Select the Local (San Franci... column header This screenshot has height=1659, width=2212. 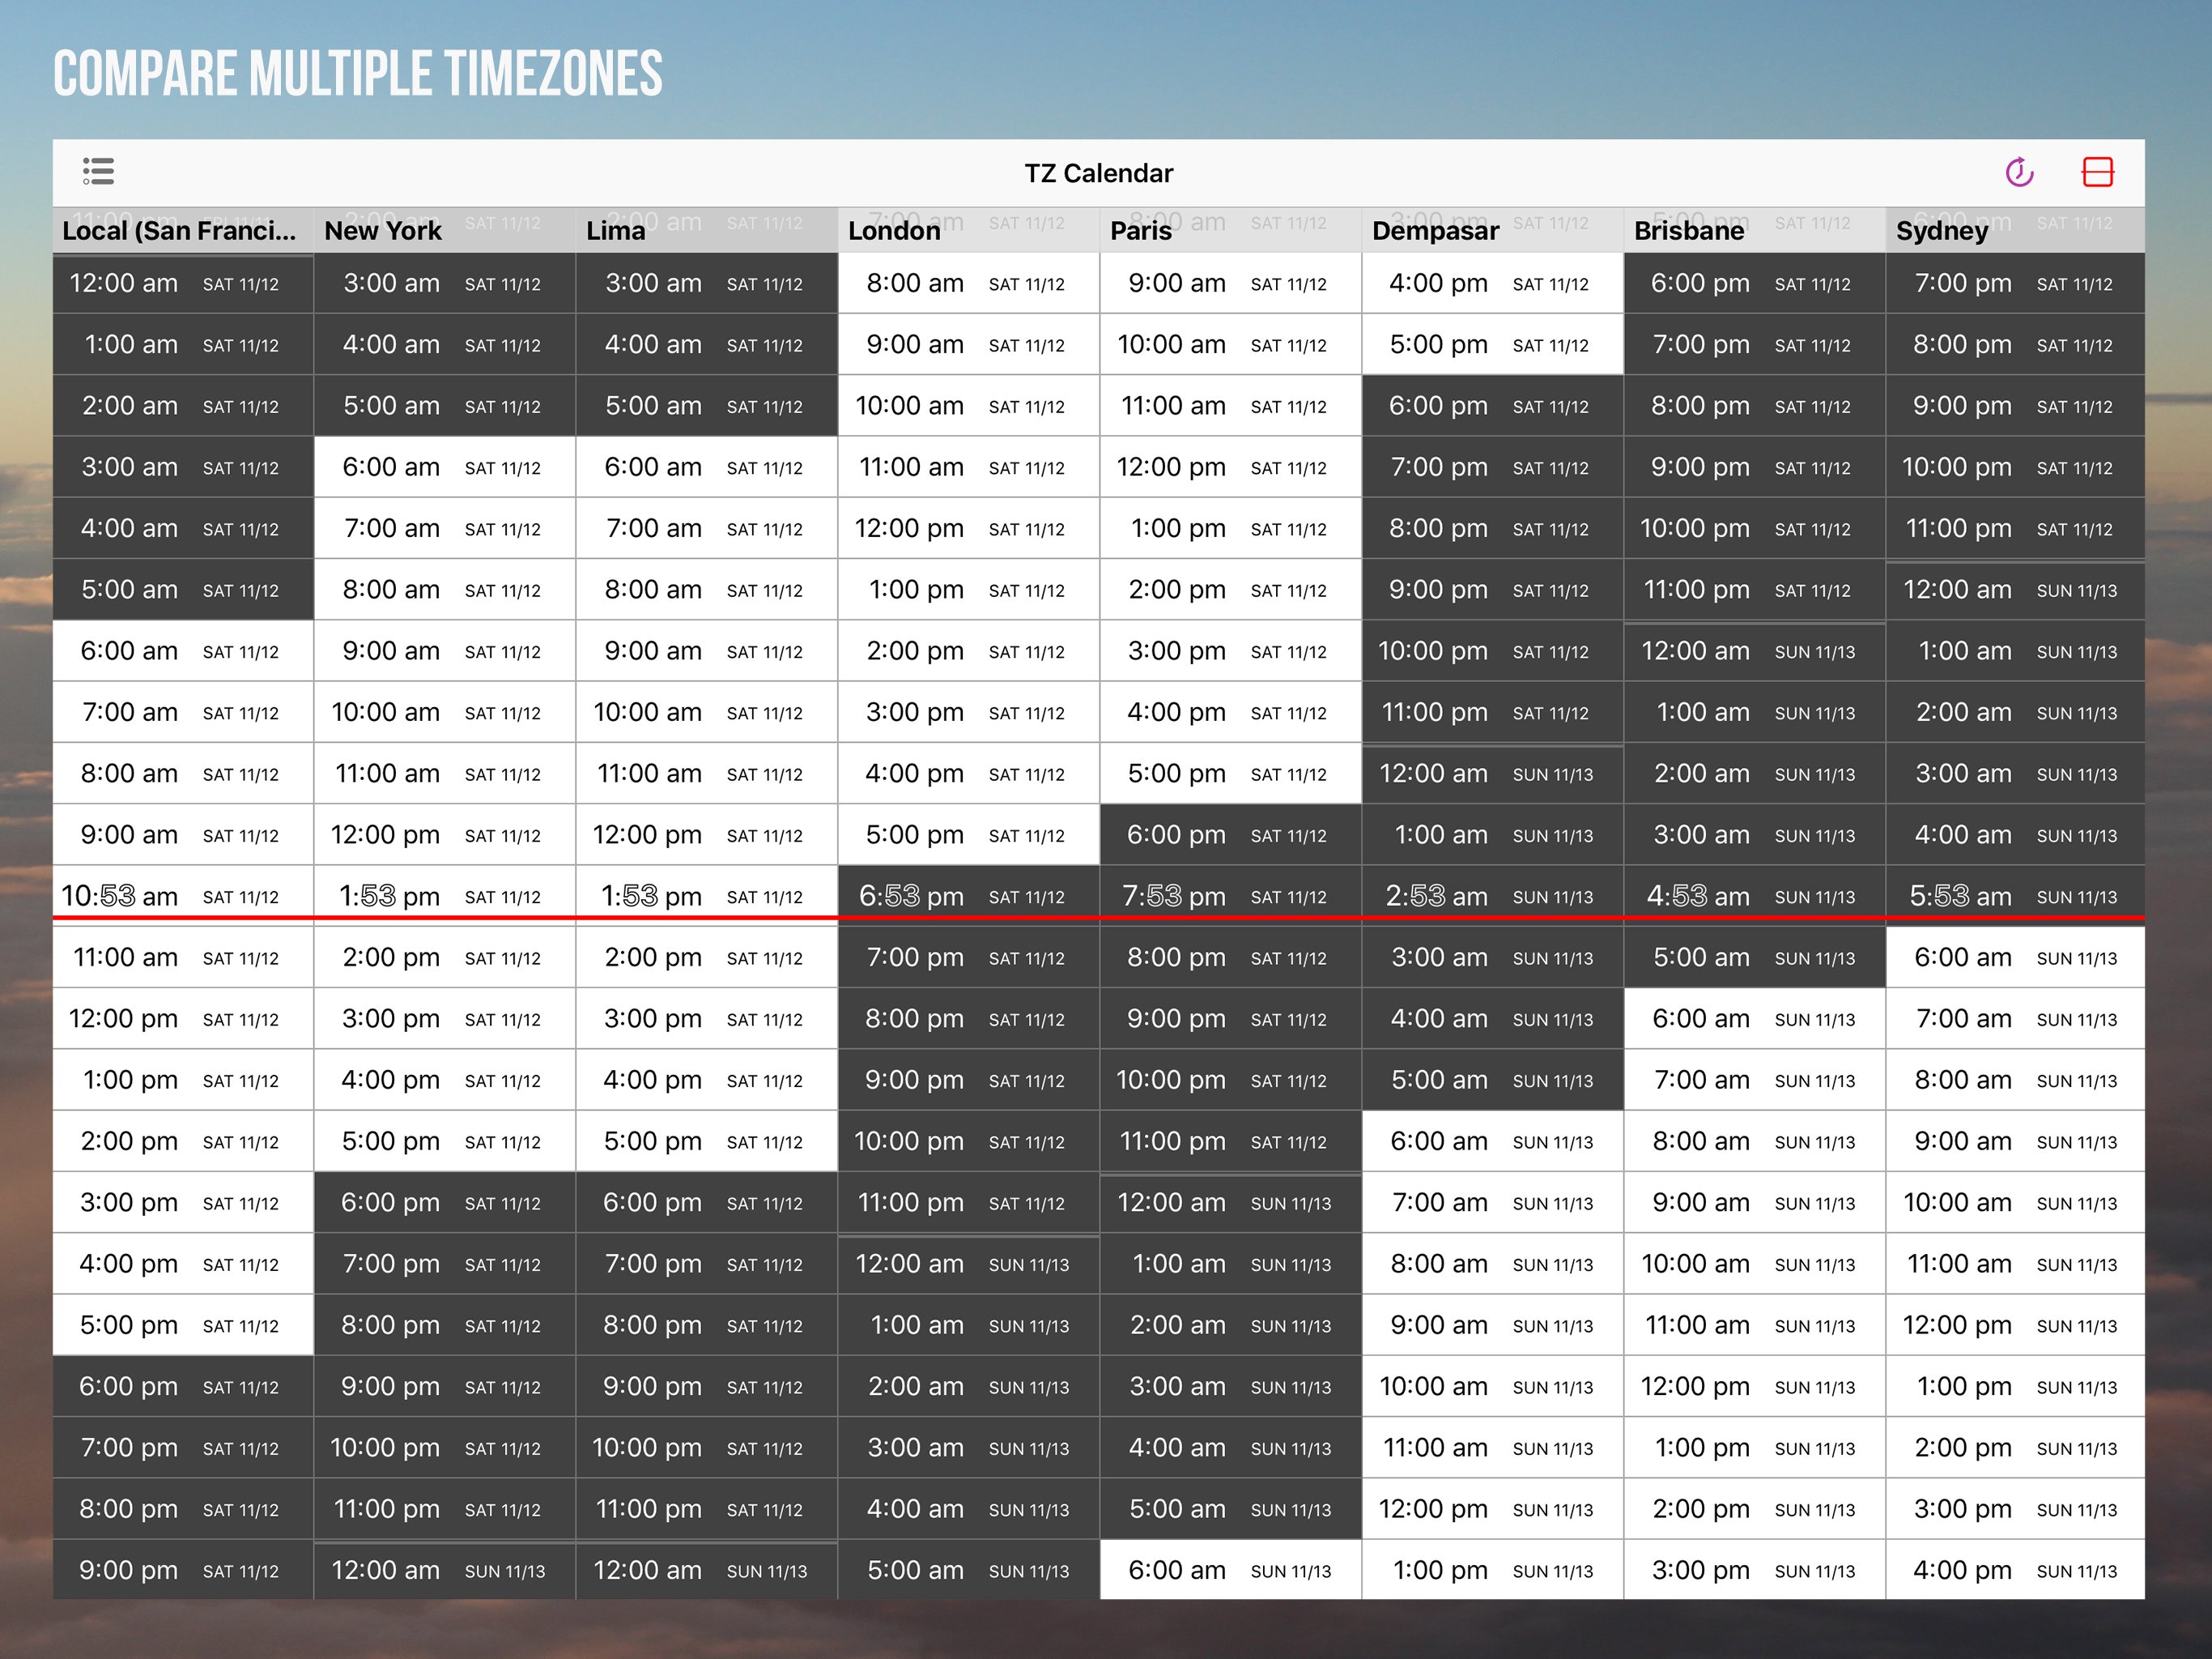[183, 231]
